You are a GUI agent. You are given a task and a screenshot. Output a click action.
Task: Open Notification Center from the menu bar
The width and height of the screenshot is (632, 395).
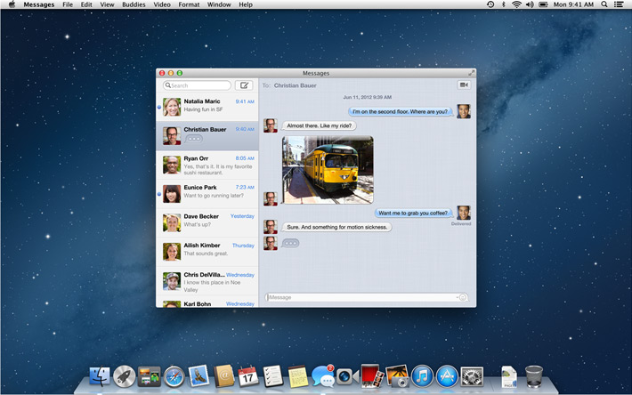pyautogui.click(x=619, y=4)
